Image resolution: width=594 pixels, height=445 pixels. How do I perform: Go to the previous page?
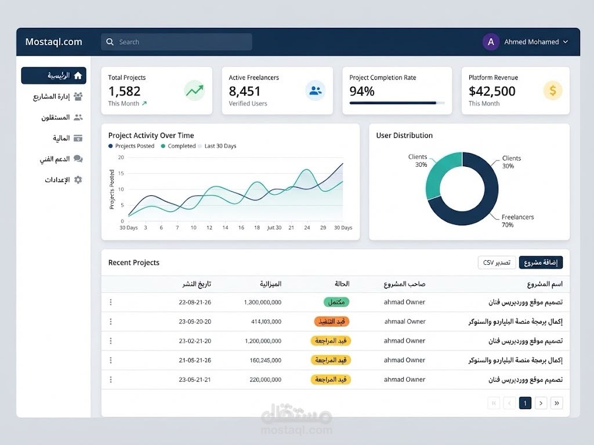[509, 403]
